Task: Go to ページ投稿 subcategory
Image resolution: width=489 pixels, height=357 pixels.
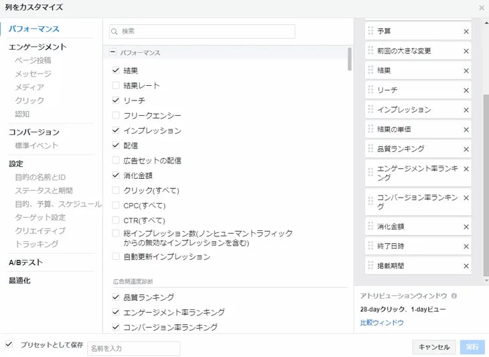Action: pos(33,60)
